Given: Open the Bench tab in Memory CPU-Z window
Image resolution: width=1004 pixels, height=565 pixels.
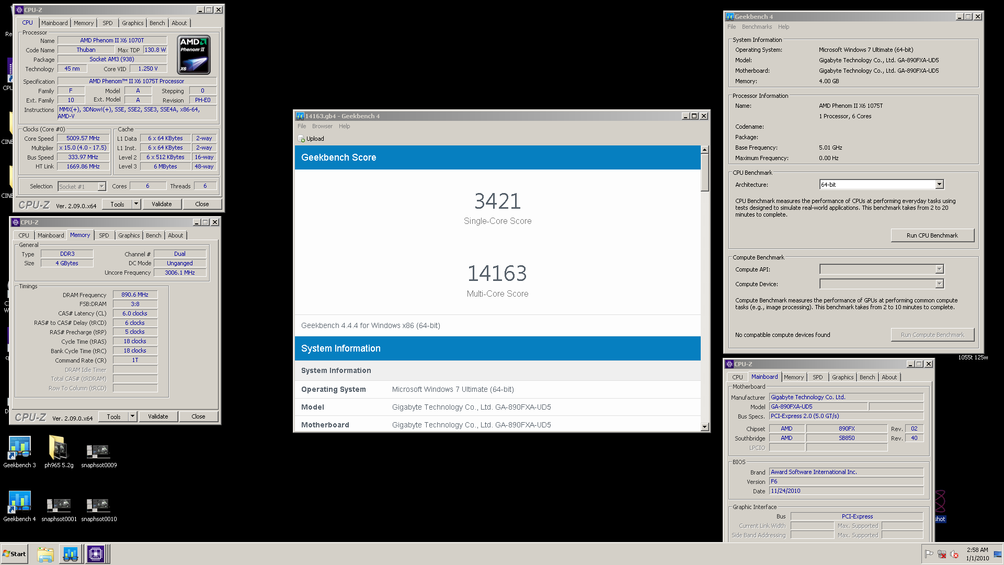Looking at the screenshot, I should pyautogui.click(x=153, y=235).
